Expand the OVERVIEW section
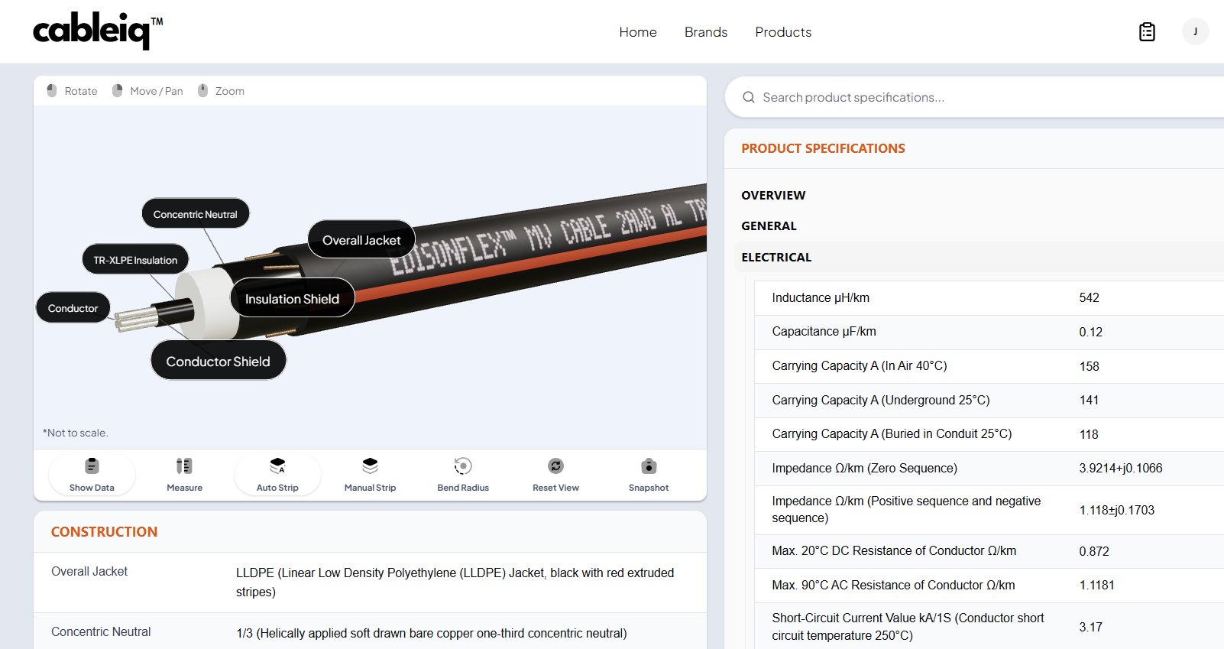 (773, 195)
